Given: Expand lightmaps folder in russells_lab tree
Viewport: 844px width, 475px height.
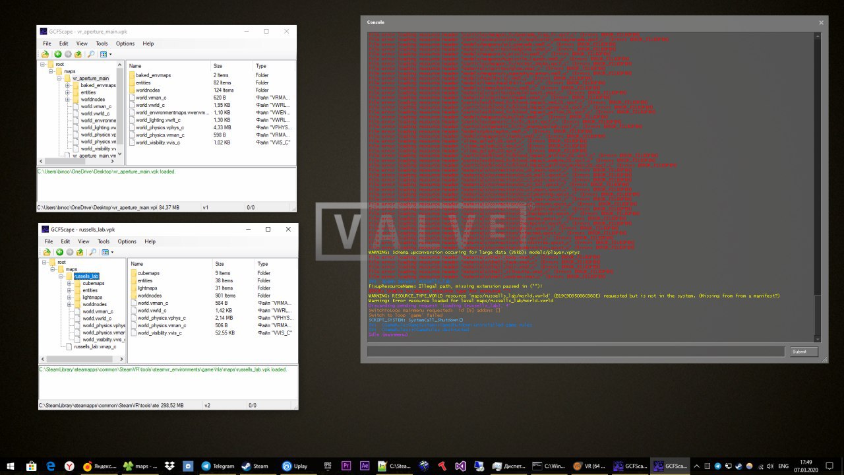Looking at the screenshot, I should [x=69, y=298].
